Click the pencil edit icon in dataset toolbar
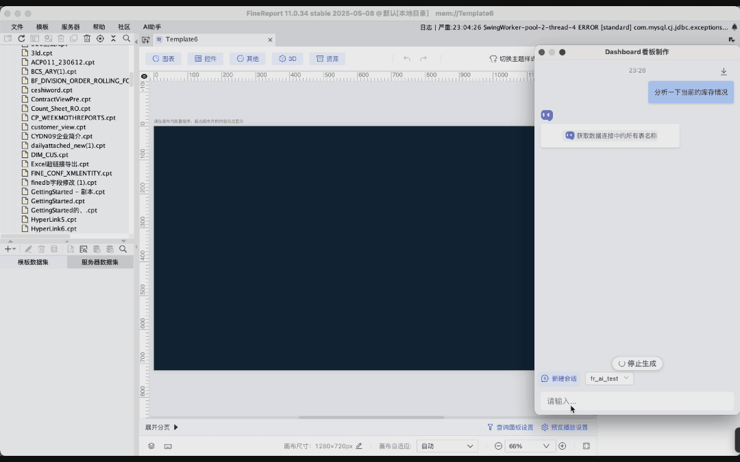The width and height of the screenshot is (740, 462). [28, 249]
